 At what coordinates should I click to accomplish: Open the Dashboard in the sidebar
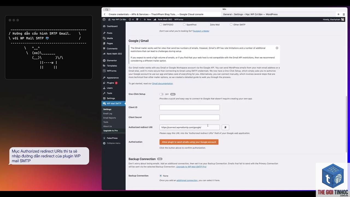(112, 26)
